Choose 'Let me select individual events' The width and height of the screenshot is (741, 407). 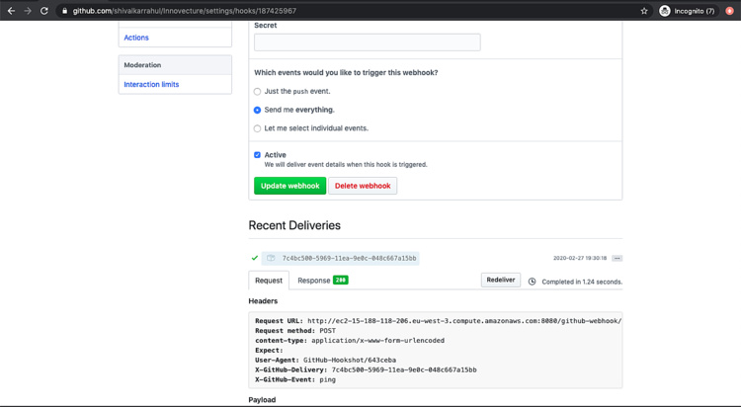click(258, 128)
